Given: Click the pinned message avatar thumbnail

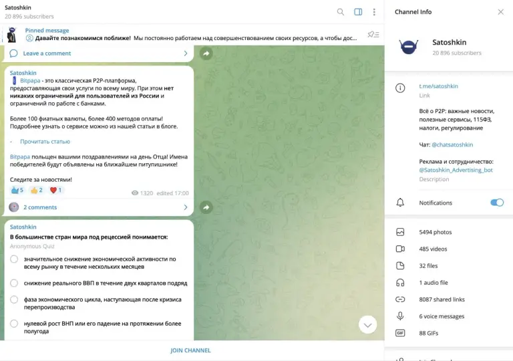Looking at the screenshot, I should [x=12, y=34].
